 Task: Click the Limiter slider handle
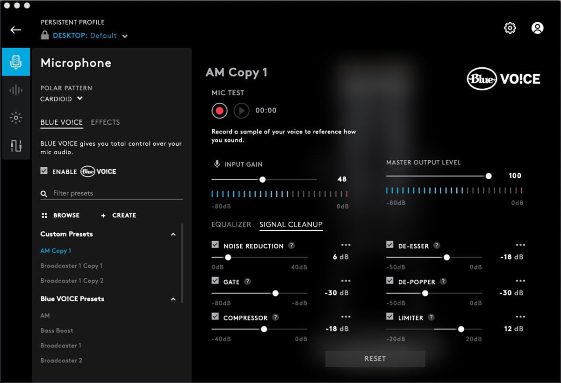[461, 329]
